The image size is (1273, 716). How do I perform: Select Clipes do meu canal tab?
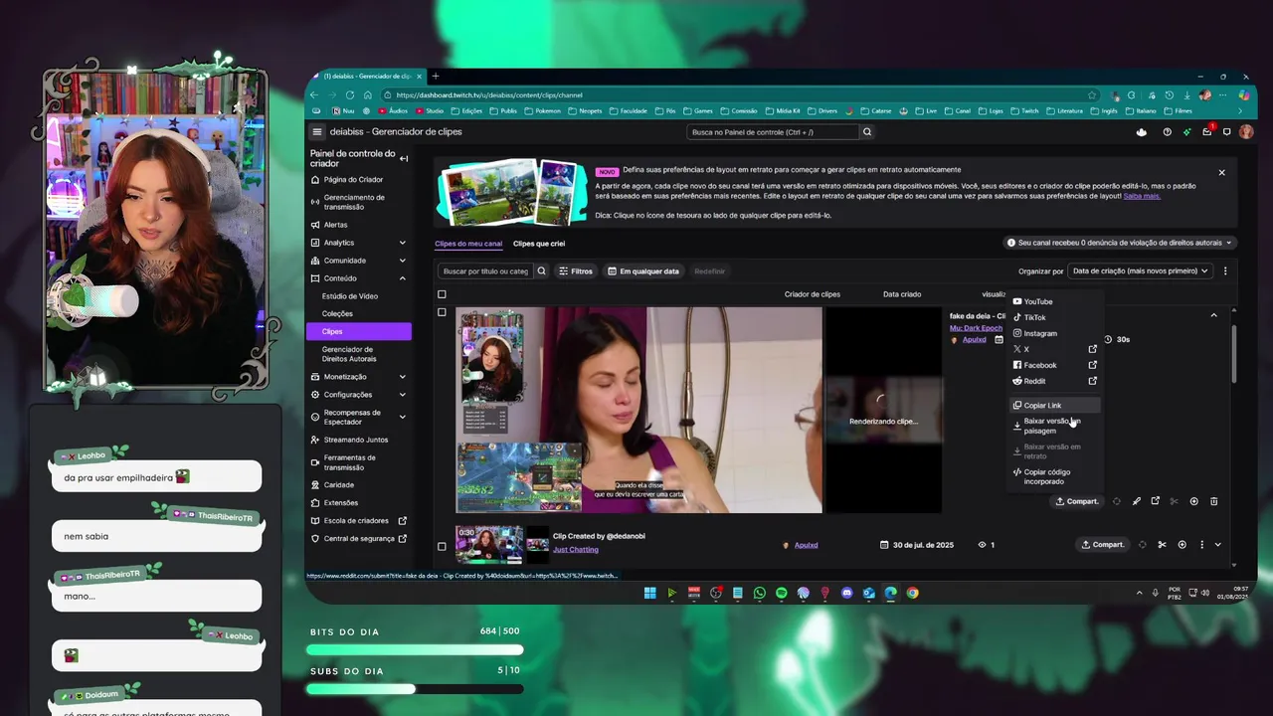coord(468,244)
